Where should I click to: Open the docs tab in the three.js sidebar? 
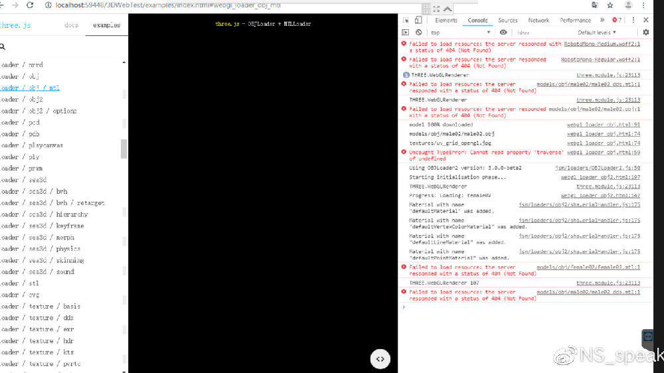tap(71, 25)
